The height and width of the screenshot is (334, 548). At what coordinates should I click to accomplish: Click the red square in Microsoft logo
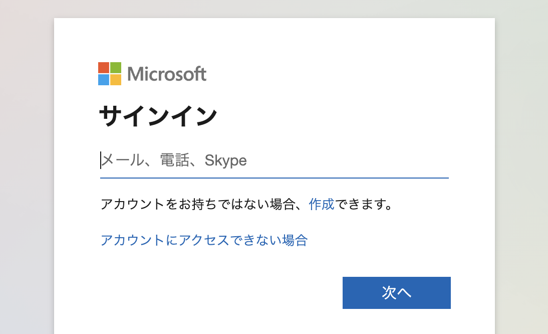coord(104,68)
